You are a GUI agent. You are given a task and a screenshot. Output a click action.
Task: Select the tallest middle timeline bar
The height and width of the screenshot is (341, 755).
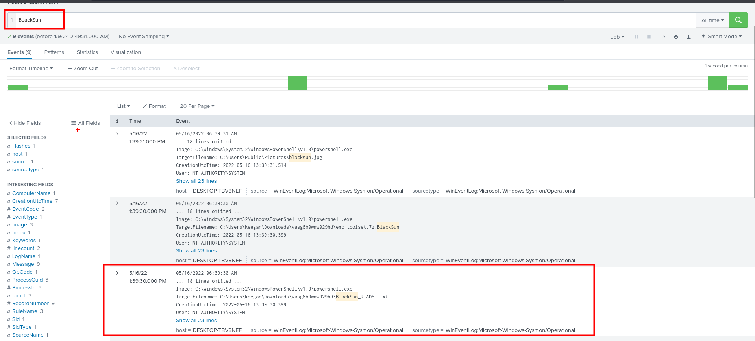click(x=297, y=83)
